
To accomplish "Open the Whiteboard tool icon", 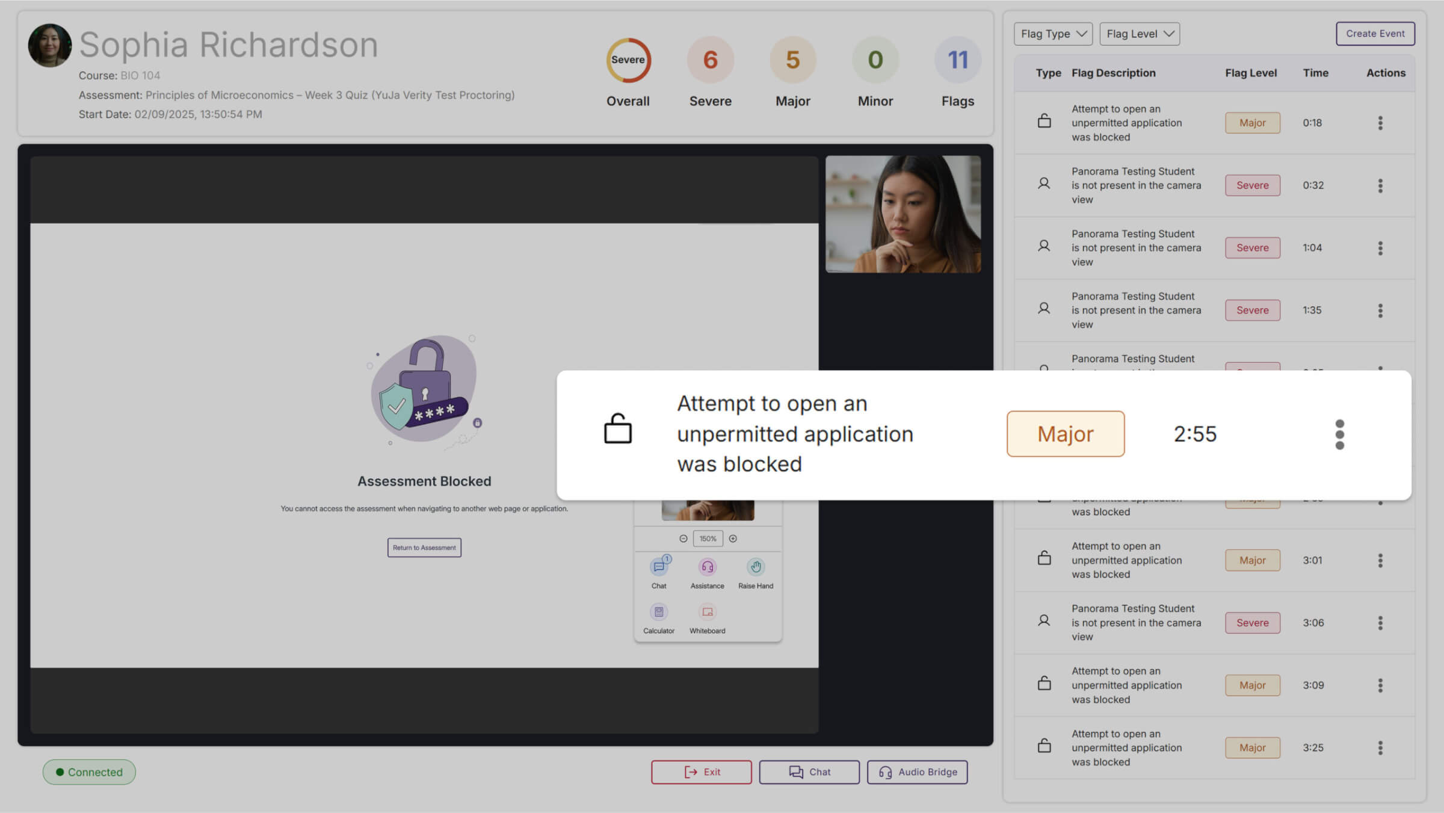I will click(x=707, y=613).
